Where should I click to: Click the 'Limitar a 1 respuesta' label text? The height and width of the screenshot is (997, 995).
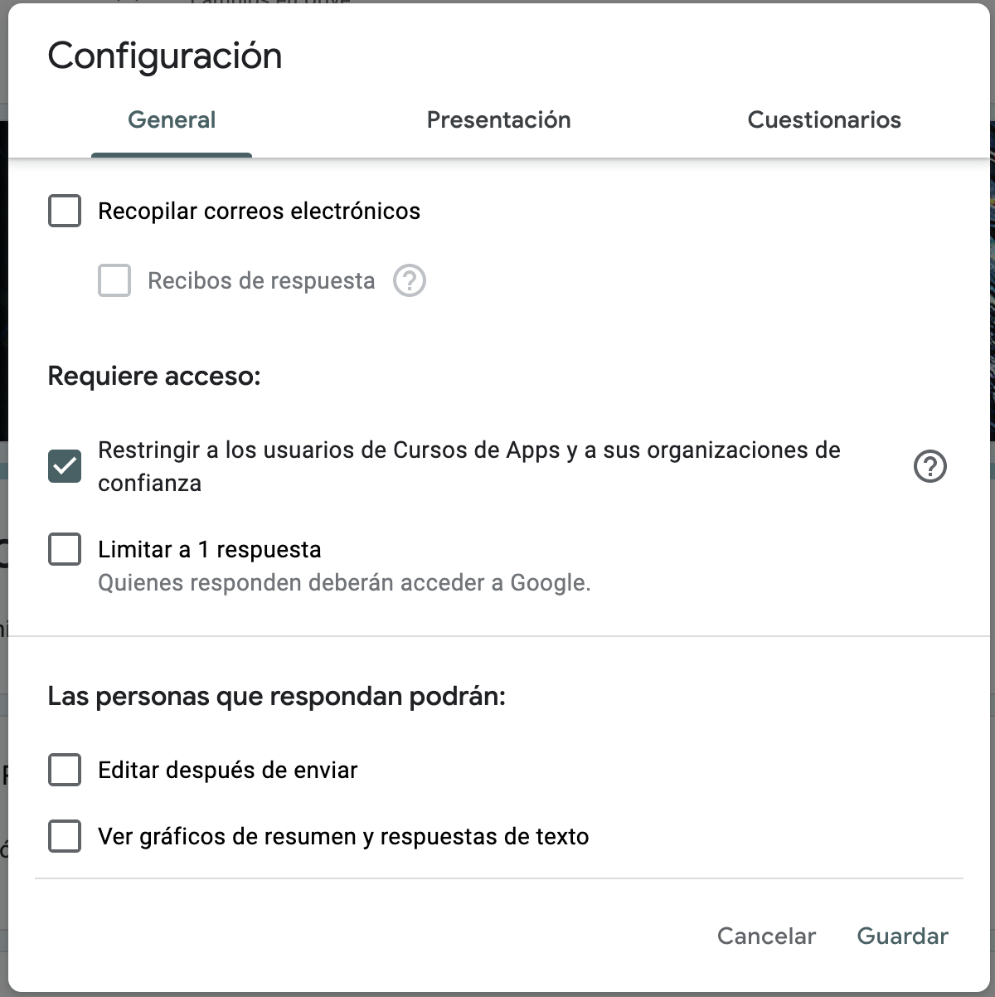tap(210, 550)
